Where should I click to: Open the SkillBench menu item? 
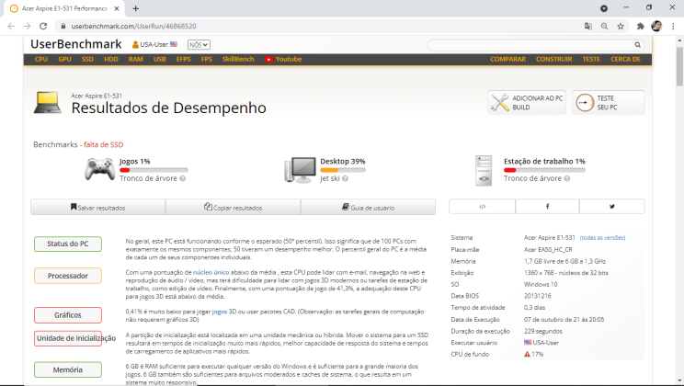click(238, 60)
